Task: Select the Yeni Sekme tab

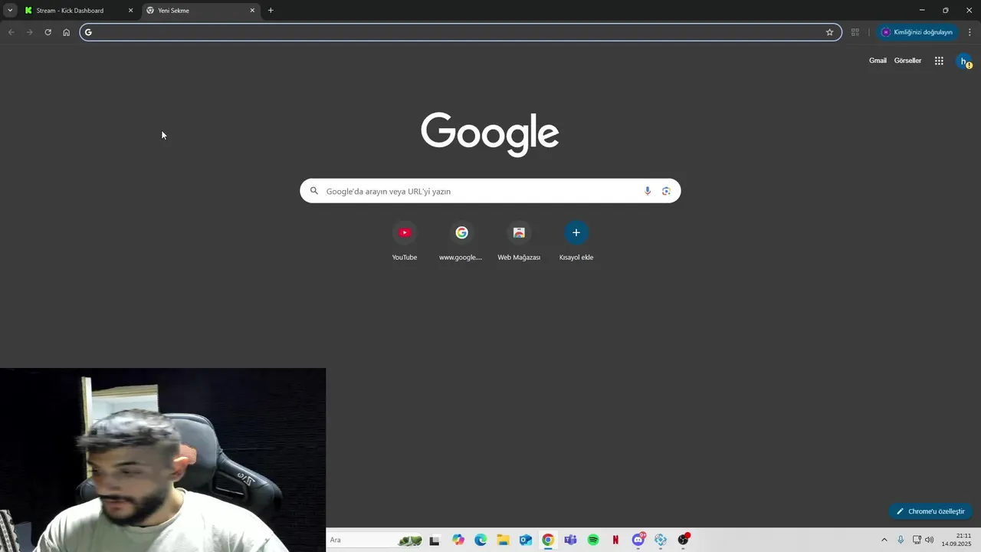Action: 201,11
